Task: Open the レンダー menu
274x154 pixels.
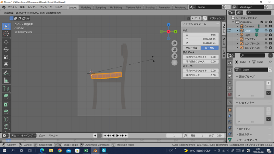Action: tap(33, 7)
